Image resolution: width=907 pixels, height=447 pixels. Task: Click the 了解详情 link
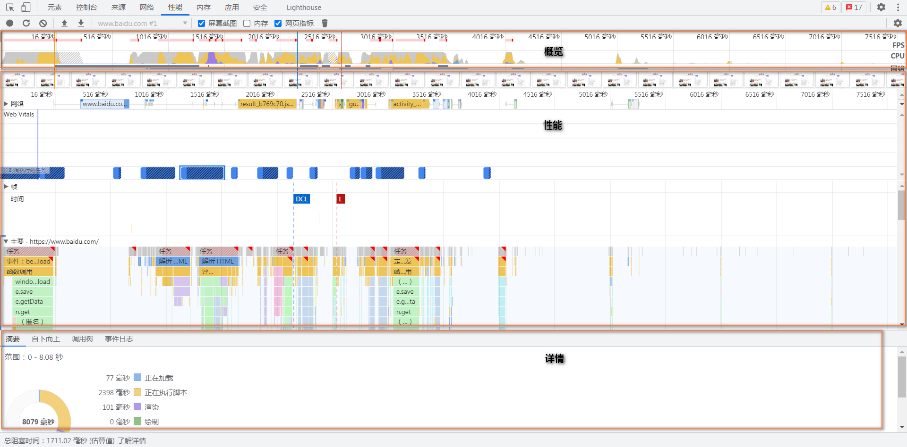click(x=132, y=441)
